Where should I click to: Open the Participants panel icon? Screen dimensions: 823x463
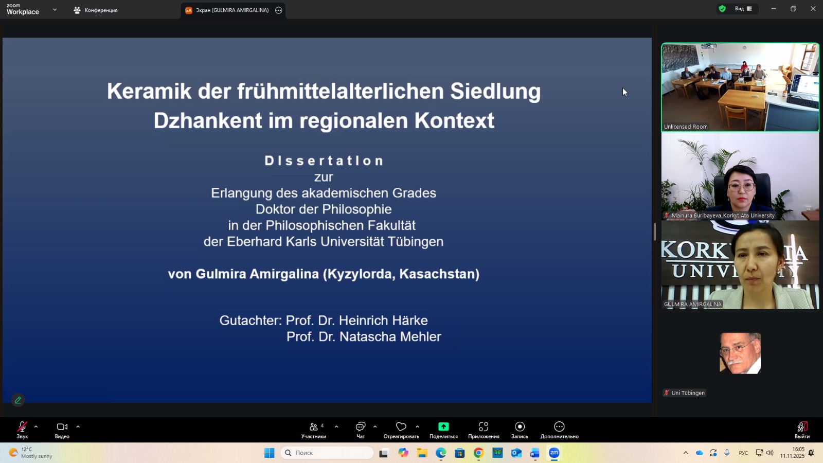tap(313, 427)
